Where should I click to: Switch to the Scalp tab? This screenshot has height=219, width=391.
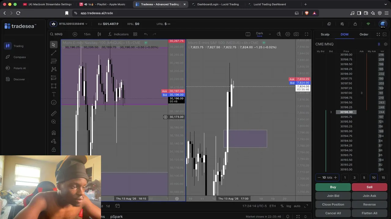coord(325,34)
